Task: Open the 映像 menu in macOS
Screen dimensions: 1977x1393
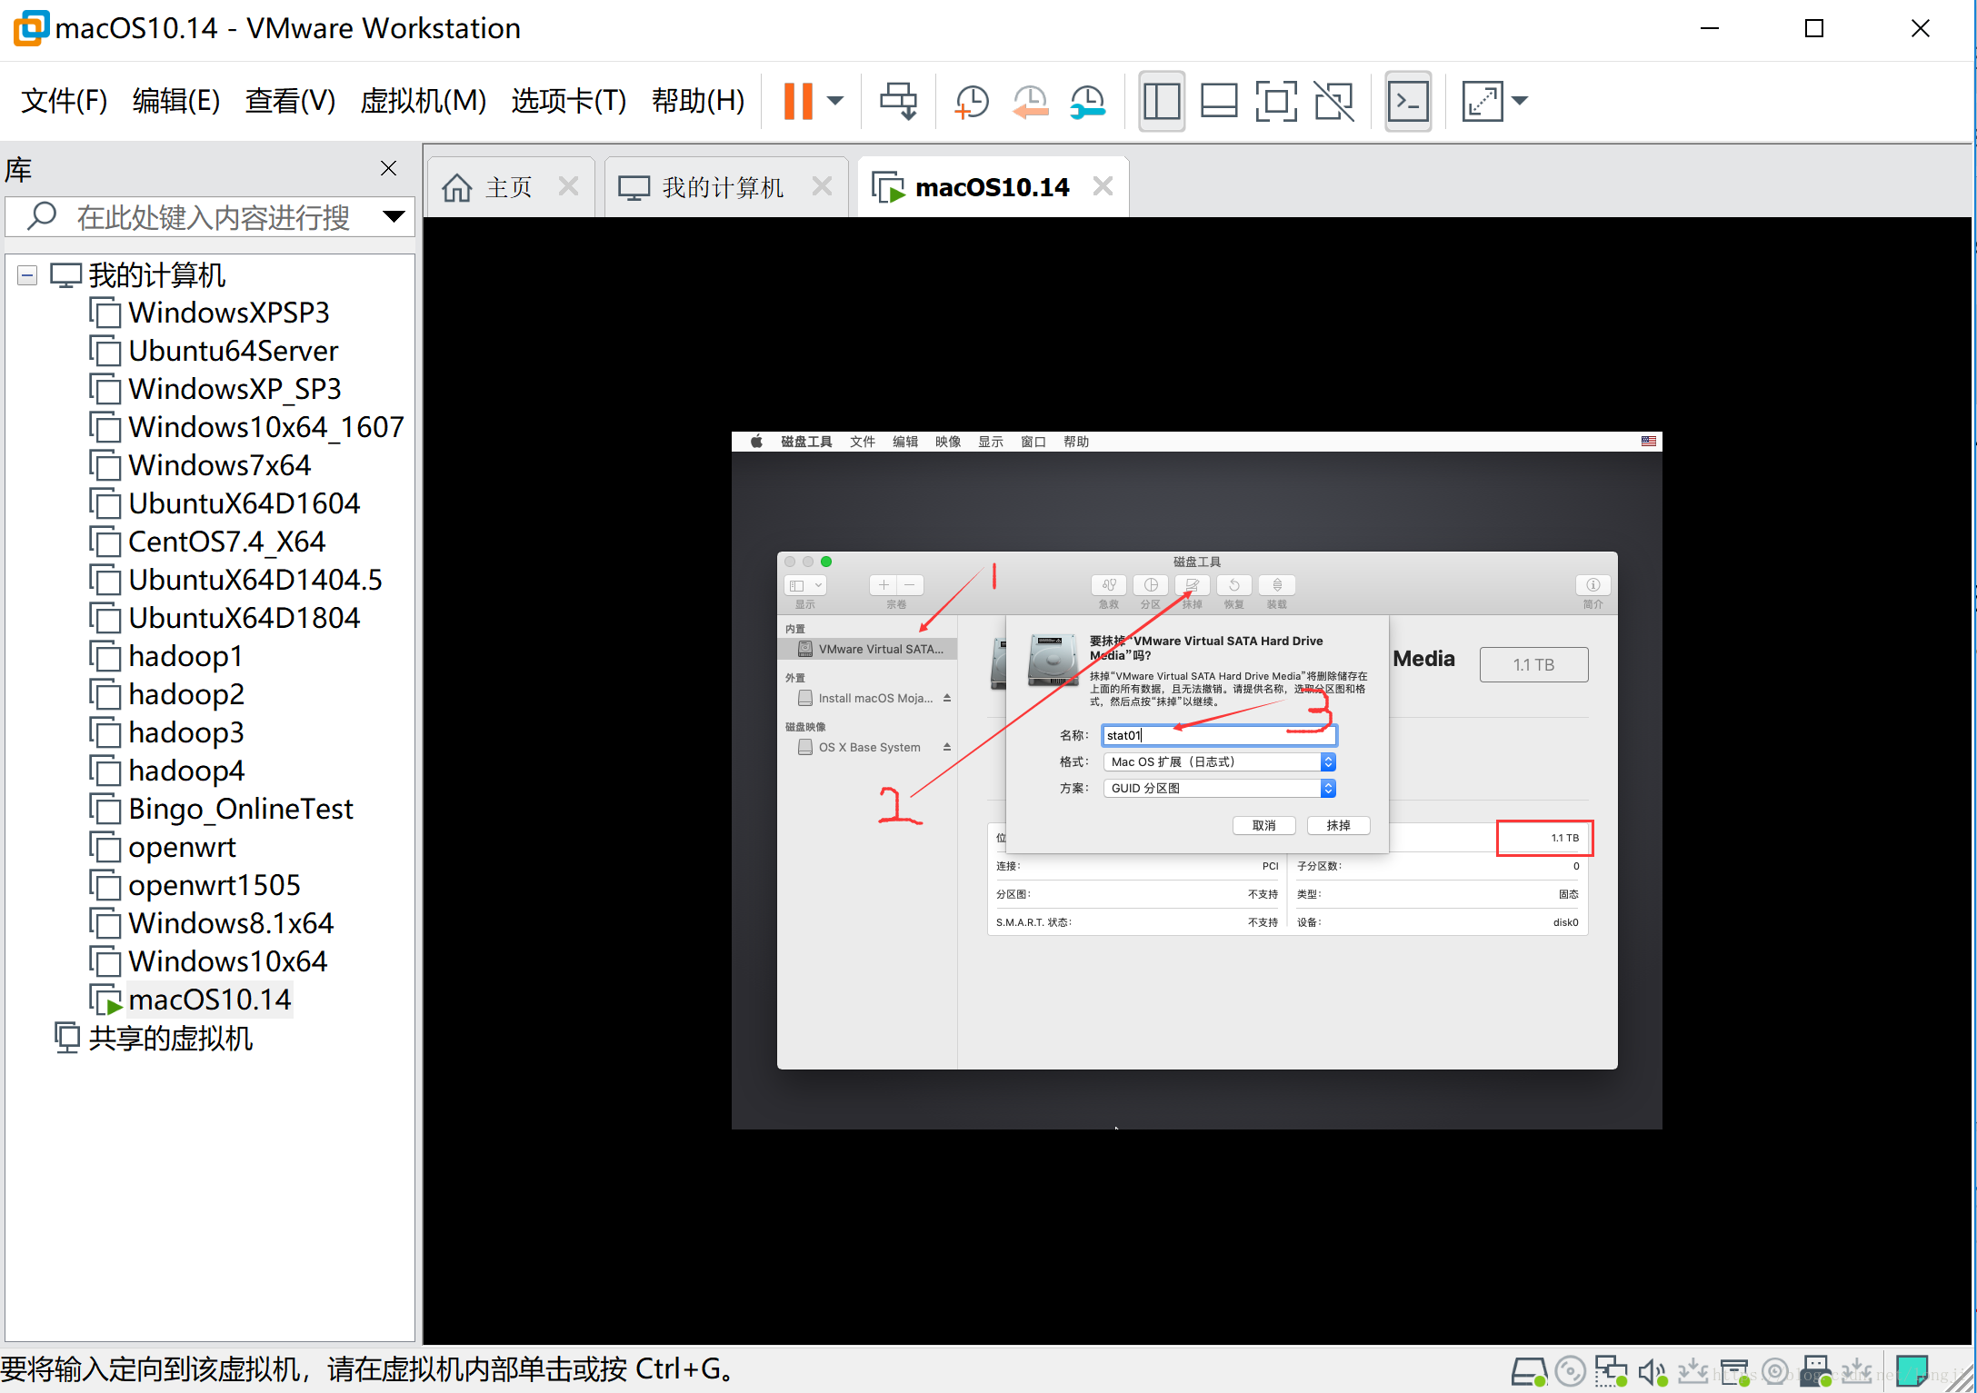Action: point(948,442)
